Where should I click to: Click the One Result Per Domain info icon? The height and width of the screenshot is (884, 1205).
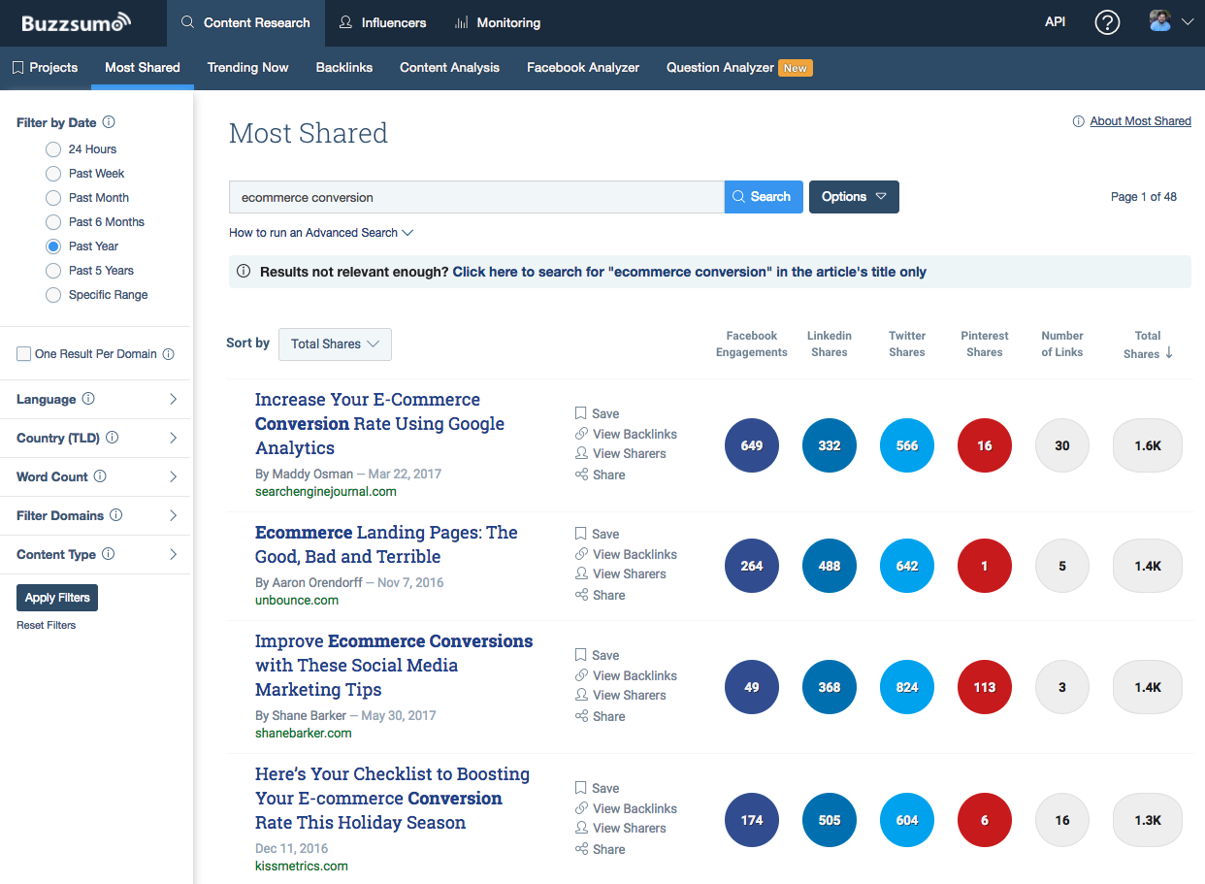click(169, 354)
